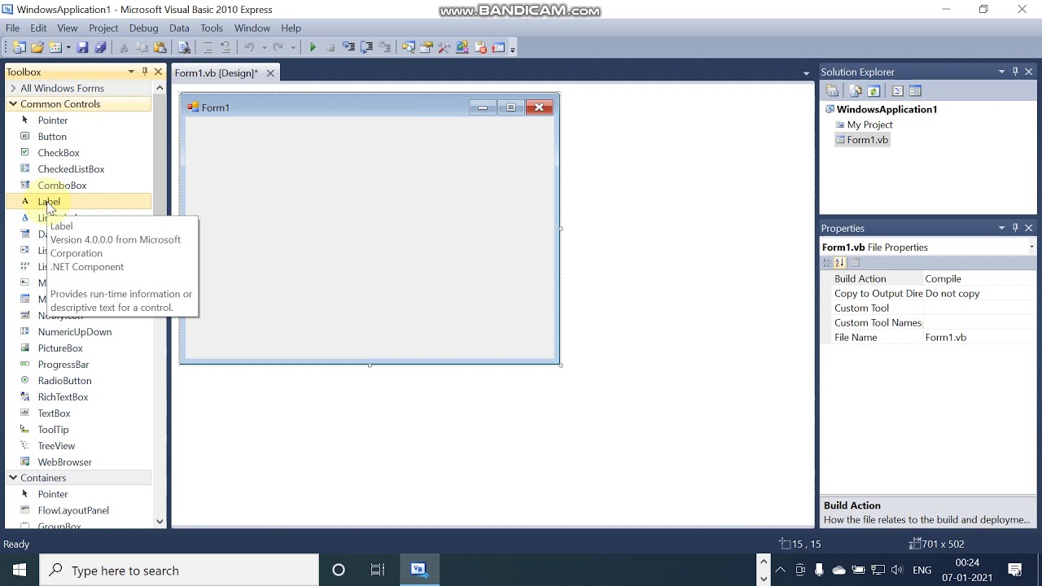Click the File Name value field
Screen dimensions: 1042x586
[x=979, y=337]
